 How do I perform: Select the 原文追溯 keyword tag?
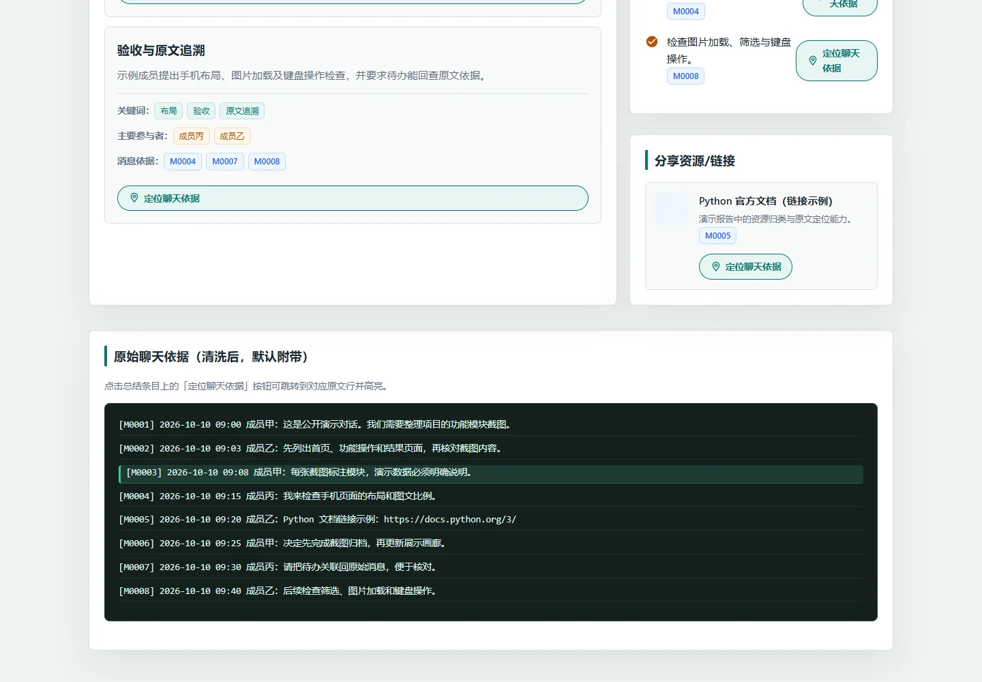pos(242,110)
